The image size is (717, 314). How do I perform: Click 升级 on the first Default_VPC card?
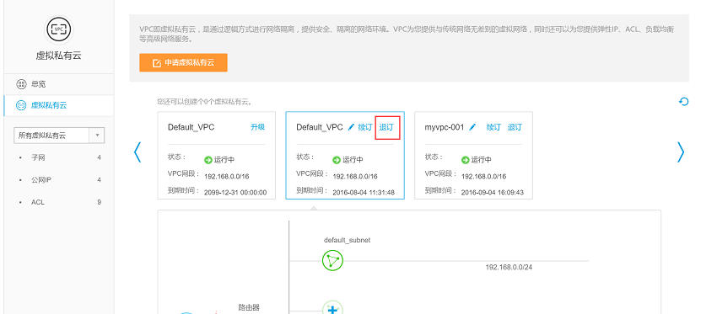pos(257,127)
